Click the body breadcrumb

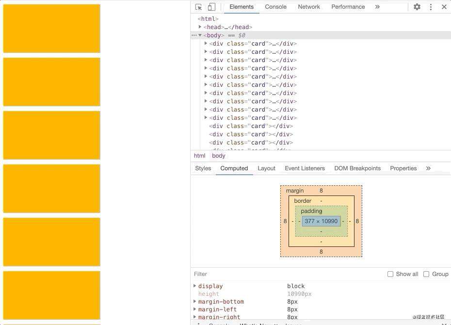pos(219,156)
